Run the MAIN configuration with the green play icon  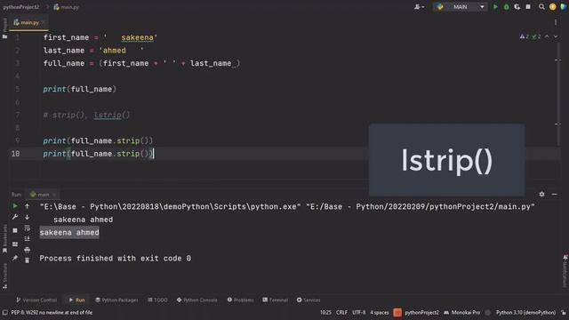495,6
